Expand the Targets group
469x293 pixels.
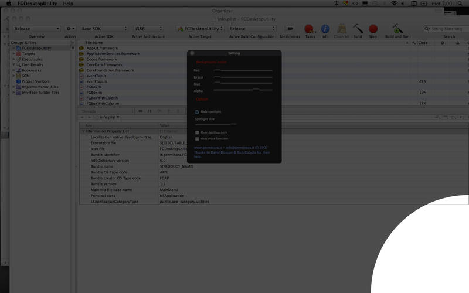click(x=13, y=54)
